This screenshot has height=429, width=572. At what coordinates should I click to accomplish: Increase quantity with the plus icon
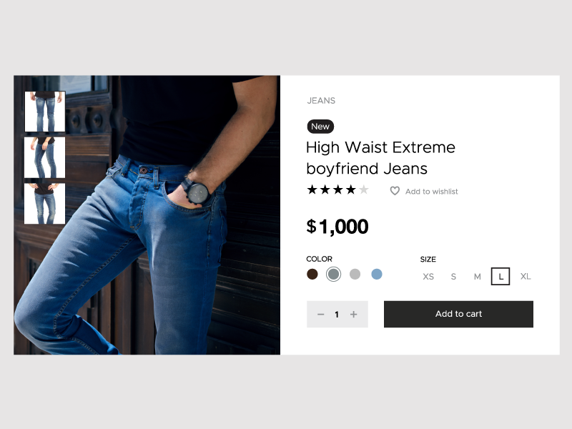[x=353, y=315]
